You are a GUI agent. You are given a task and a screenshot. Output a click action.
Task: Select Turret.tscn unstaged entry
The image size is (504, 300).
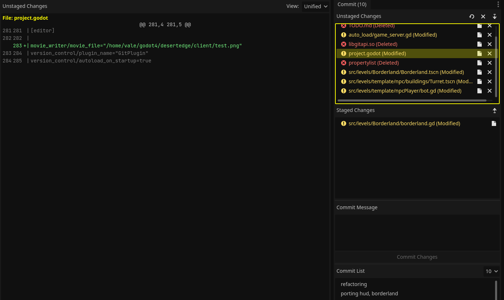411,81
